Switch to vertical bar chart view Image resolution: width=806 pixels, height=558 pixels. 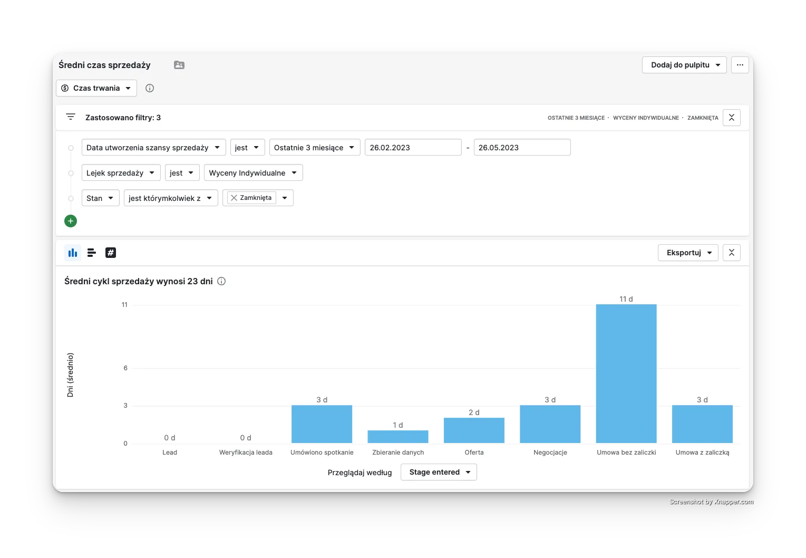coord(73,253)
